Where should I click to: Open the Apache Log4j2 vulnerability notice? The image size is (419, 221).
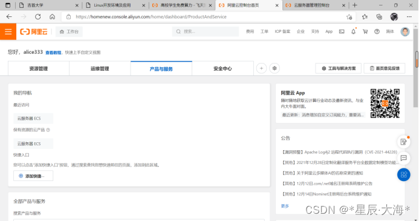(339, 152)
